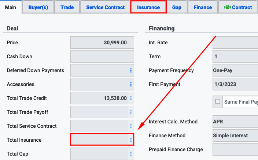The height and width of the screenshot is (160, 258).
Task: Click the Term input field
Action: [x=235, y=56]
